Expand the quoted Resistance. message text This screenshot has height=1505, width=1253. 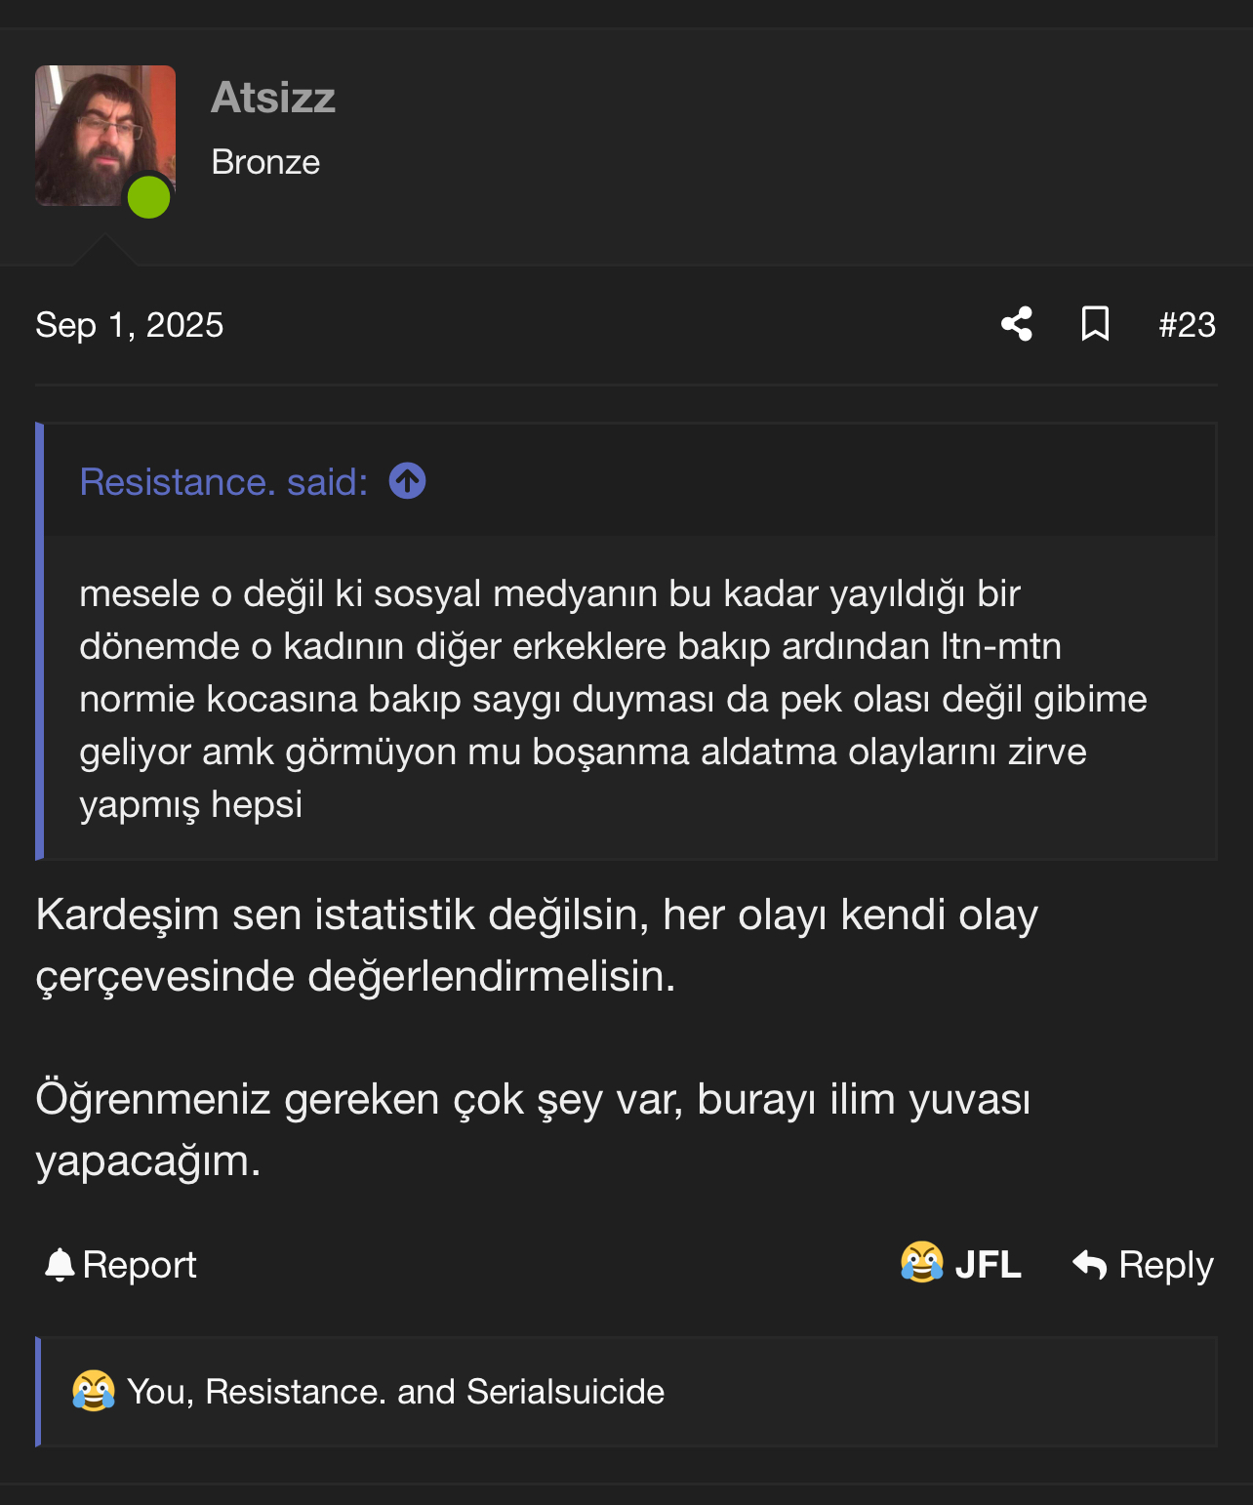coord(613,699)
